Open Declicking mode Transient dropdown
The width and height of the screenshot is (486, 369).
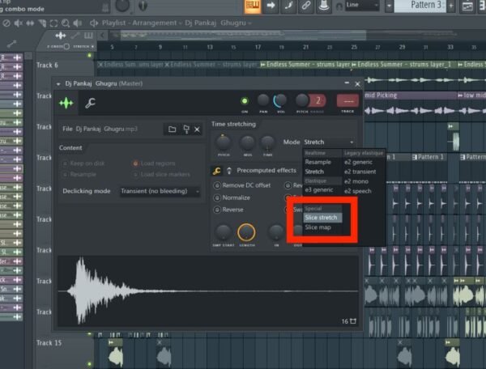pos(160,191)
